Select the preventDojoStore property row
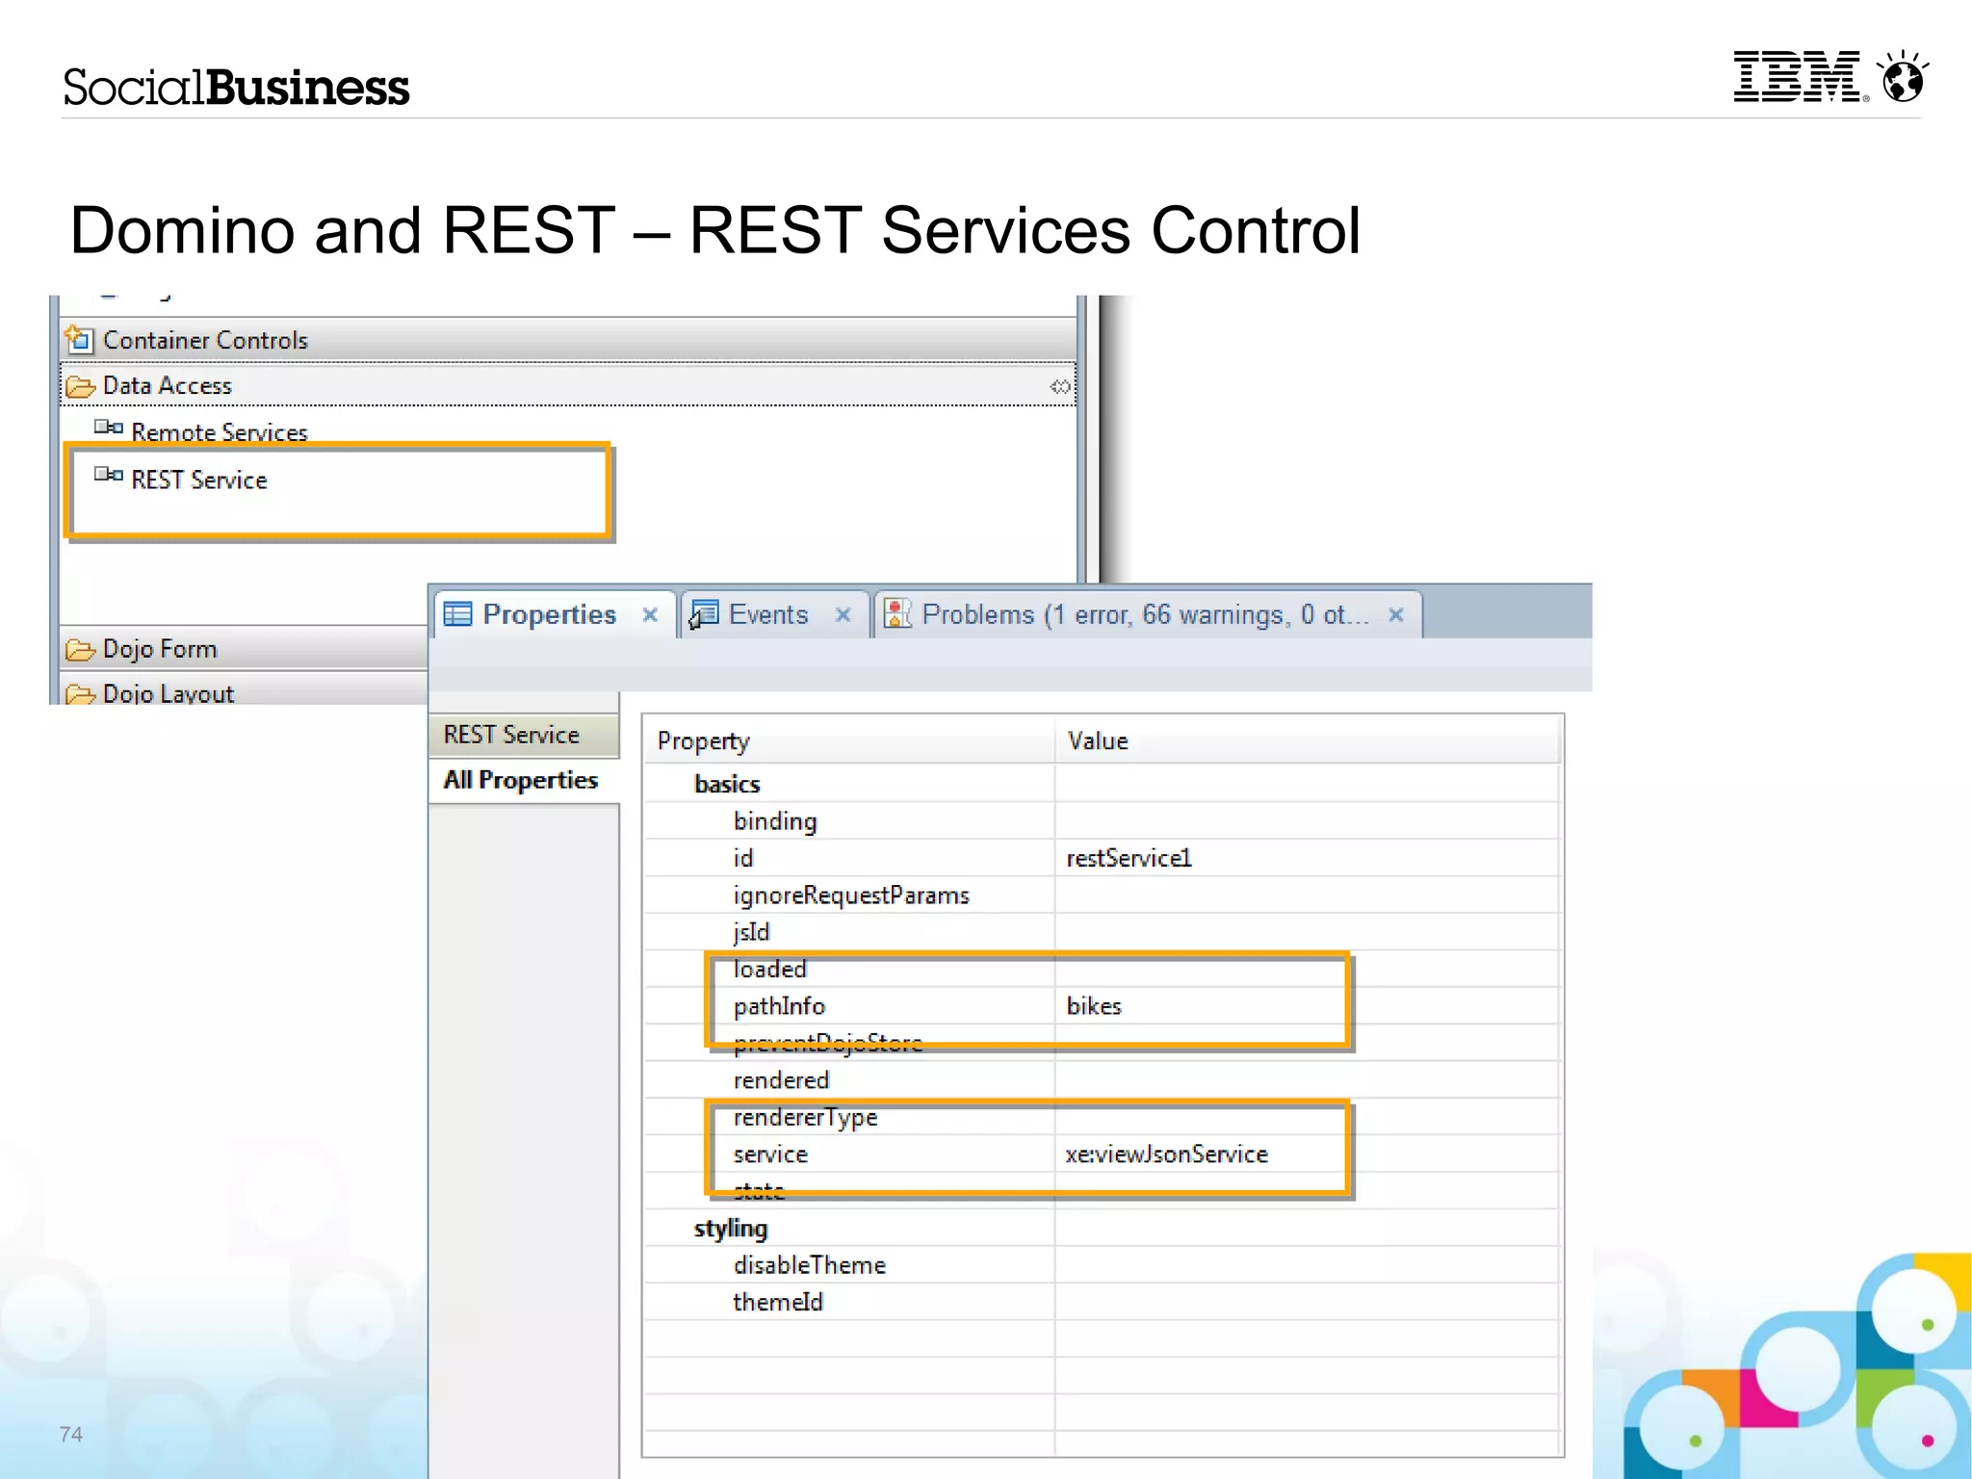 pos(1102,1043)
